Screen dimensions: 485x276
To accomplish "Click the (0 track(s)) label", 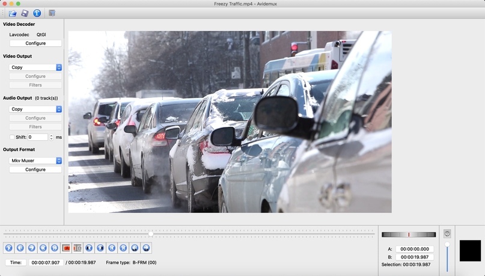I will click(46, 98).
